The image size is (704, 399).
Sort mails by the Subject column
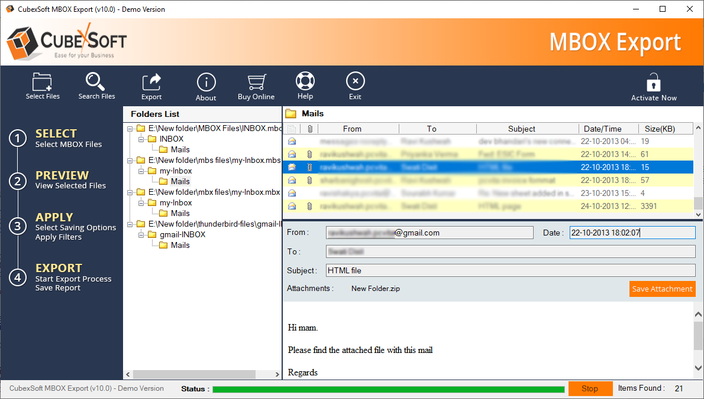coord(521,129)
